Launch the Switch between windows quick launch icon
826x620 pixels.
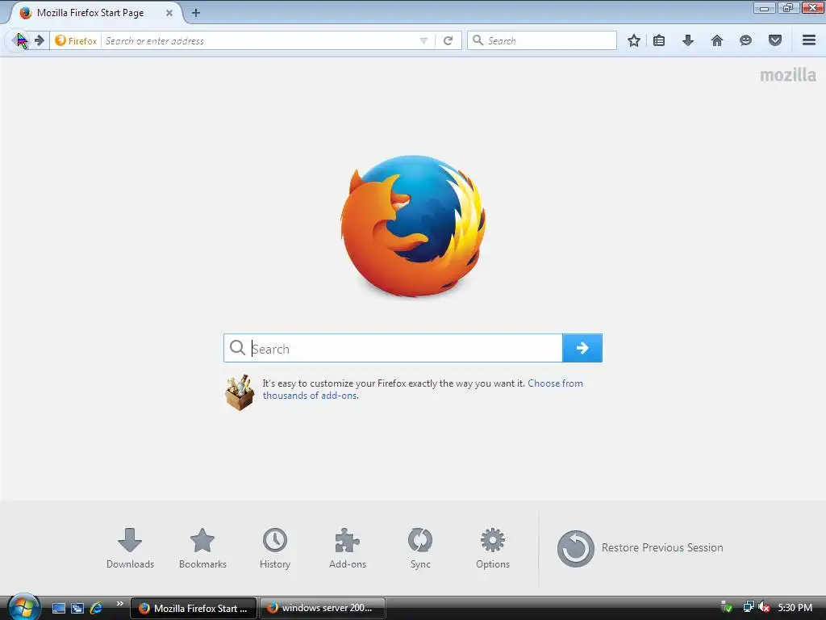pyautogui.click(x=77, y=609)
